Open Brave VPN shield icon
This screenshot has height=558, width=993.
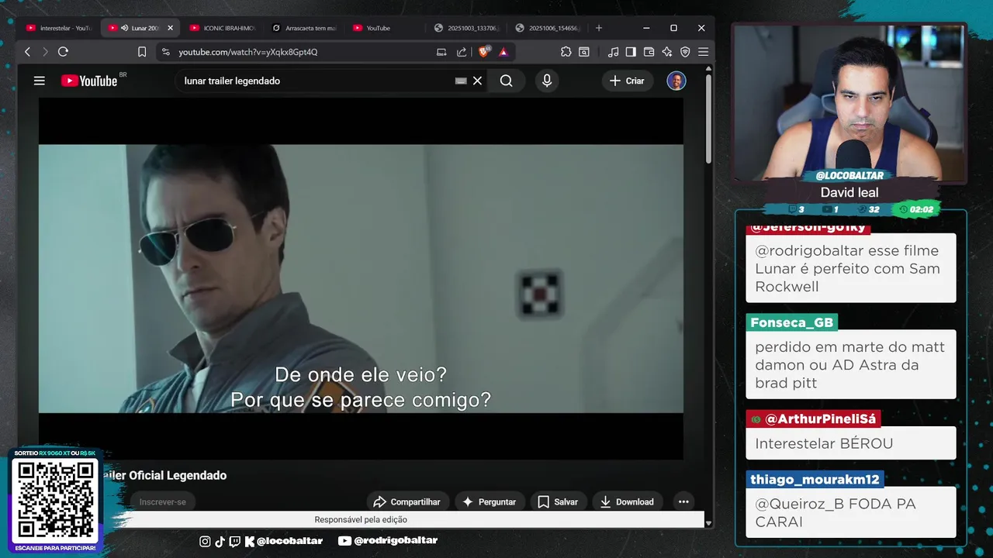tap(685, 52)
